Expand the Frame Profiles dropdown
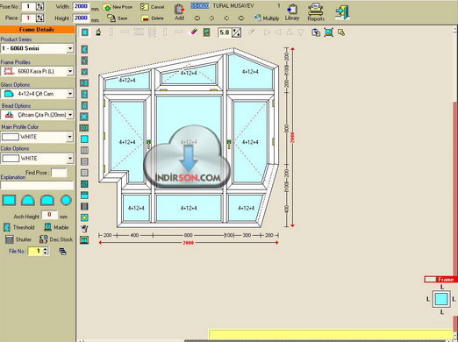458x342 pixels. (x=70, y=71)
